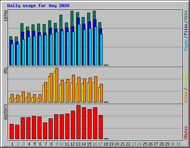
Task: Click day 31 on the x-axis
Action: click(178, 144)
